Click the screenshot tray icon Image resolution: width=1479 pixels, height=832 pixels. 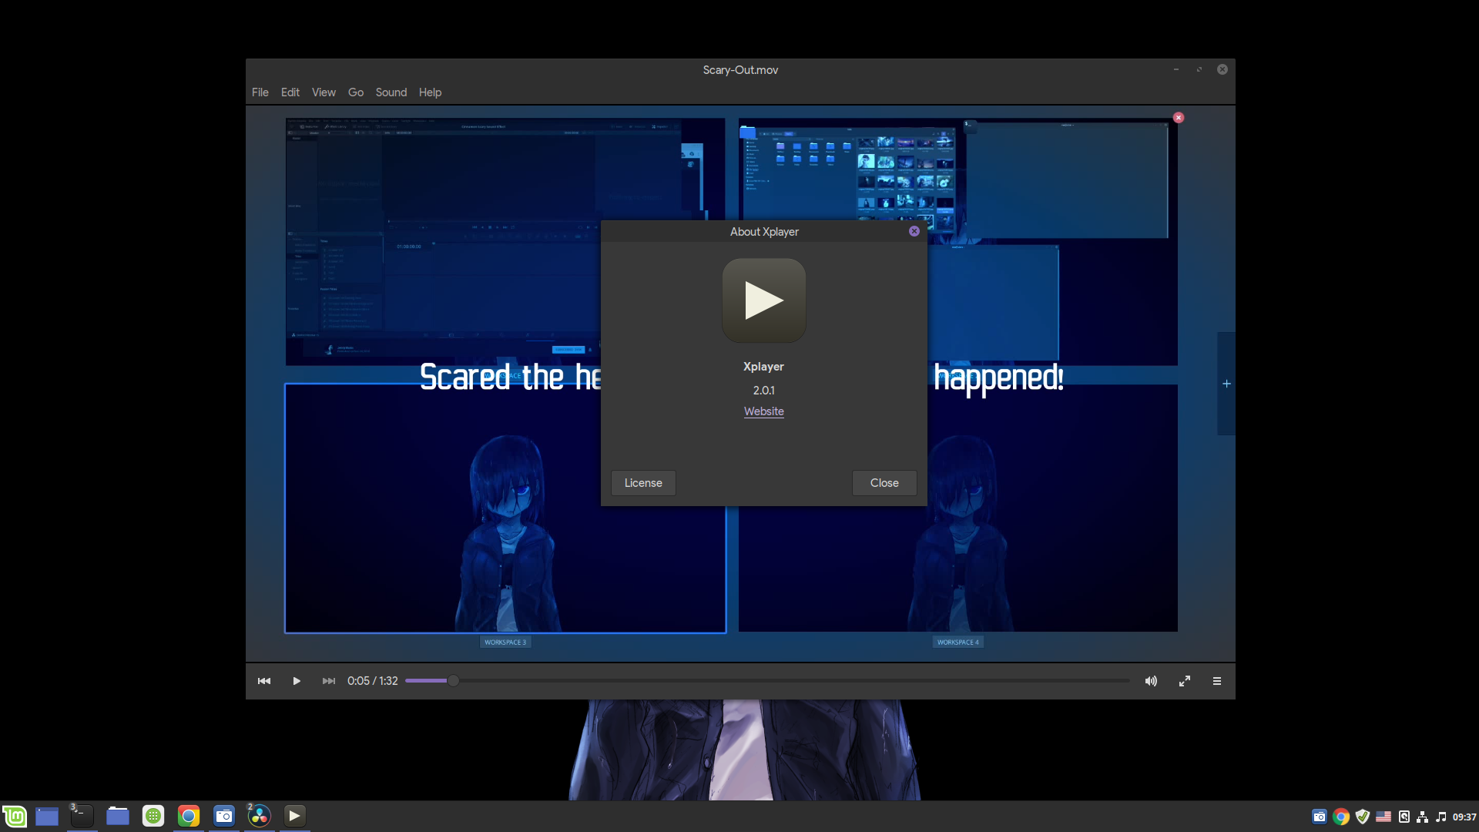tap(1320, 817)
